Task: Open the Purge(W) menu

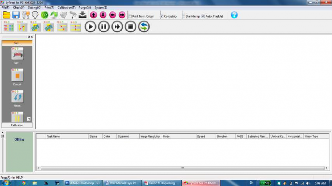Action: tap(85, 7)
